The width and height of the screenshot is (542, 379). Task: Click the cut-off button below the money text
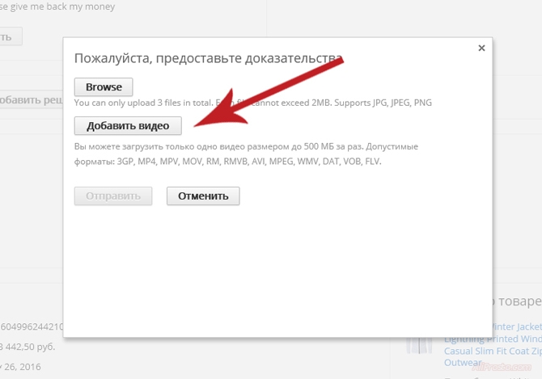tap(11, 37)
